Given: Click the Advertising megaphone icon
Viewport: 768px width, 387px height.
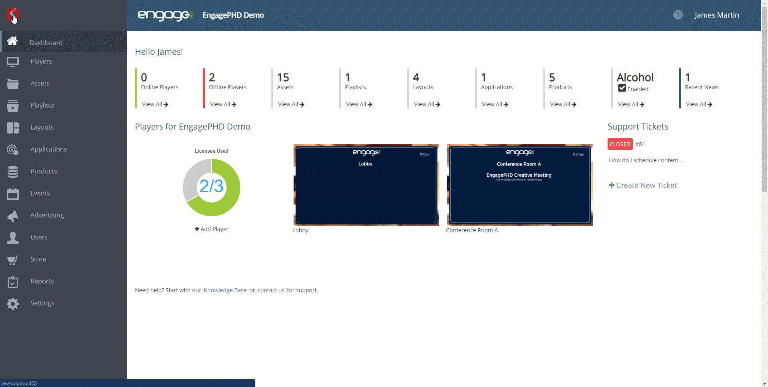Looking at the screenshot, I should [x=13, y=215].
